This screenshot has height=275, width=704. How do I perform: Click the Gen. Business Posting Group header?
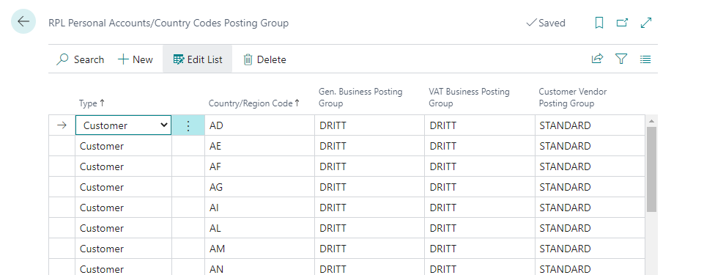pos(360,98)
